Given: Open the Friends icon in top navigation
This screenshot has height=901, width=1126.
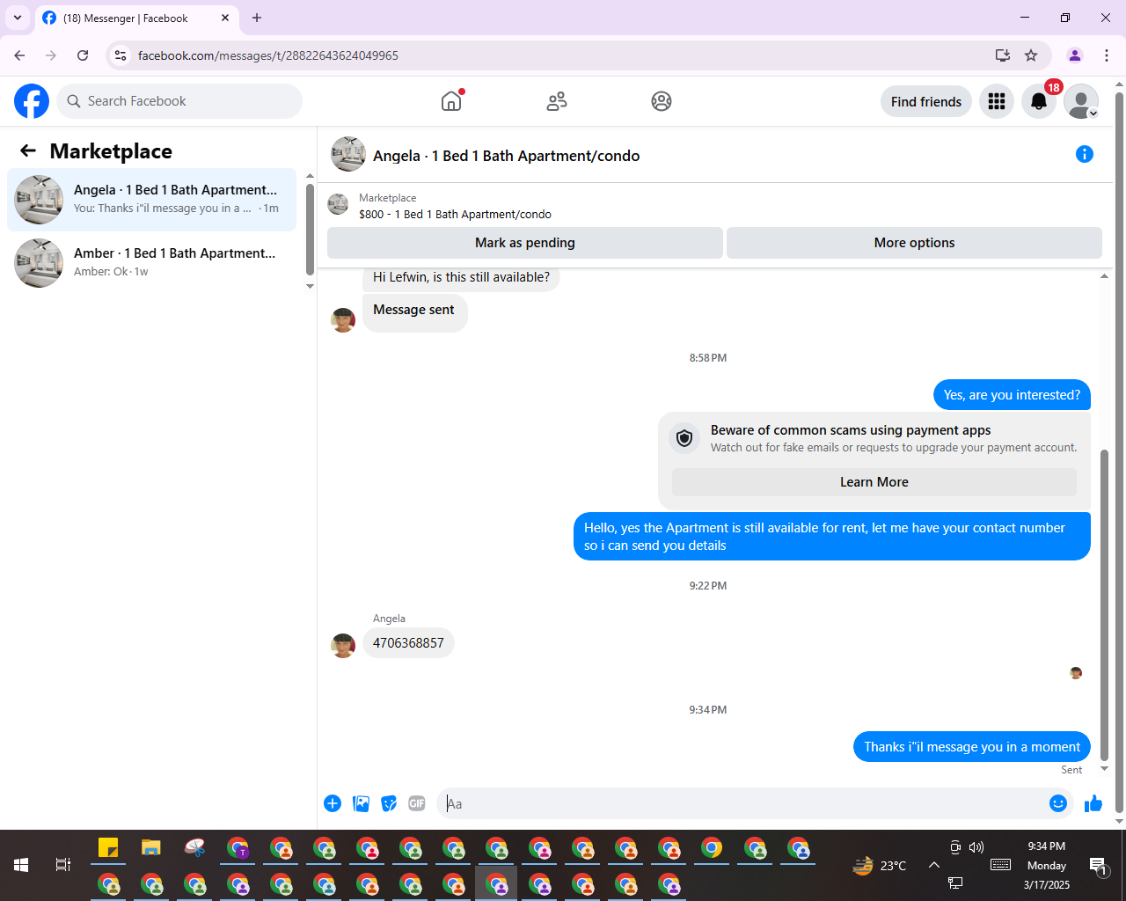Looking at the screenshot, I should pyautogui.click(x=557, y=101).
